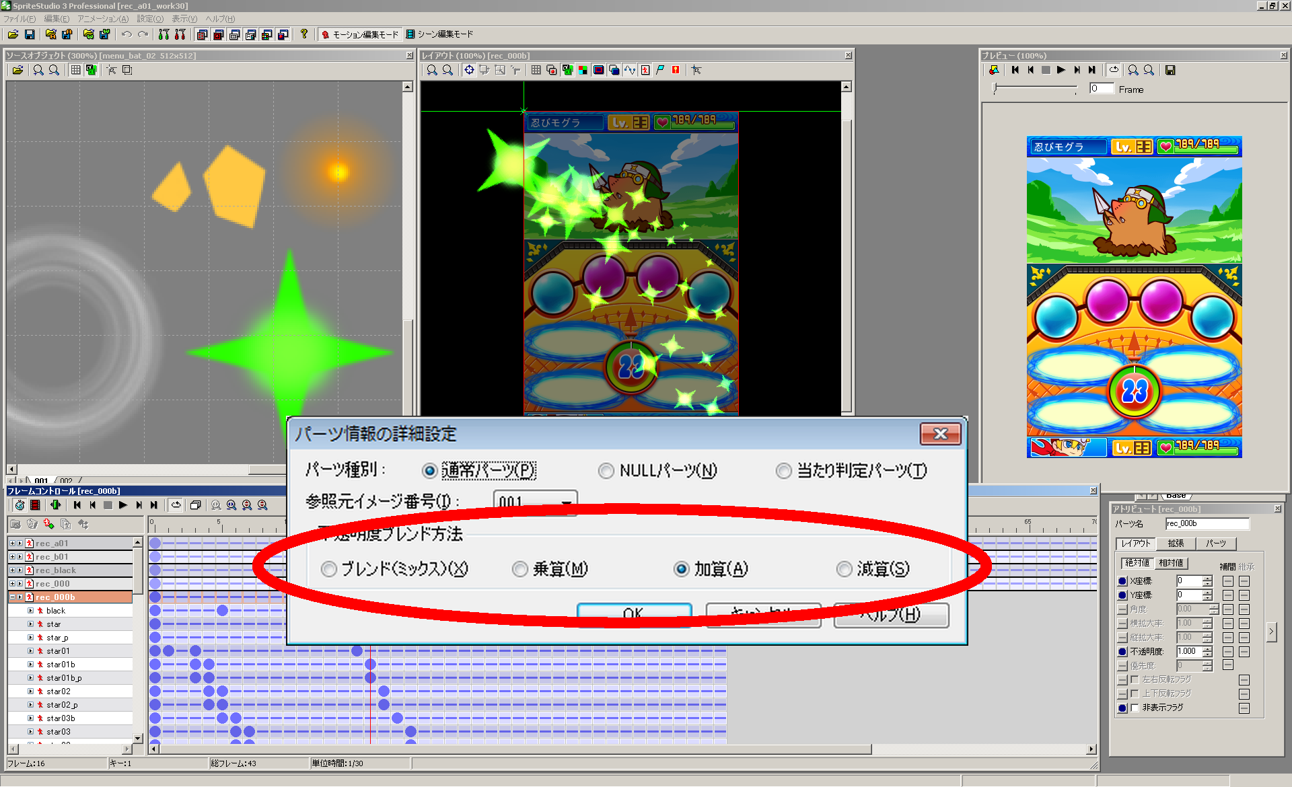Viewport: 1292px width, 787px height.
Task: Click the stopwatch icon in フレームコントロール toolbar
Action: point(20,505)
